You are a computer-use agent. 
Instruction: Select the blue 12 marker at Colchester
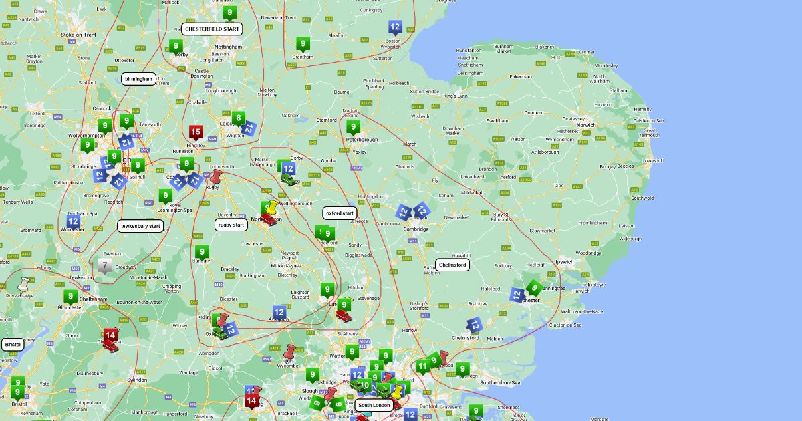pos(517,295)
